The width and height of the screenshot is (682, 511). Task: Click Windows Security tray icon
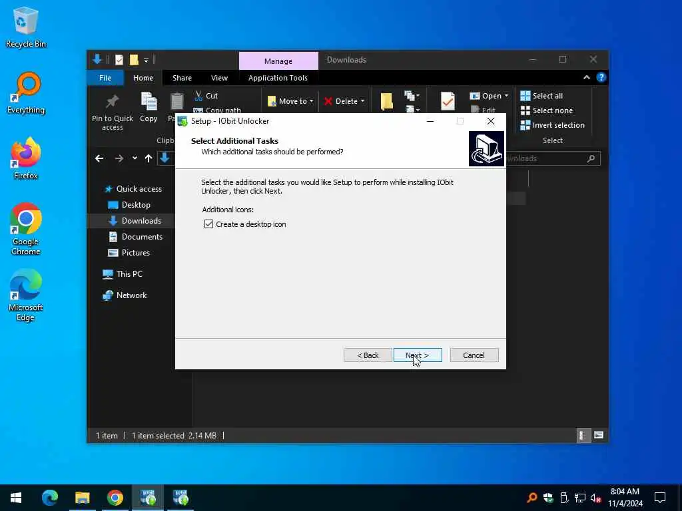point(548,498)
